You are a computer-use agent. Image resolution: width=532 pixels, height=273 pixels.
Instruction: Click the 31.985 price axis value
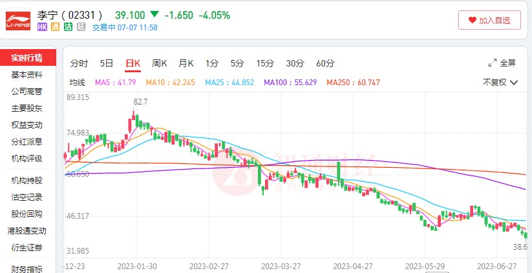click(78, 251)
